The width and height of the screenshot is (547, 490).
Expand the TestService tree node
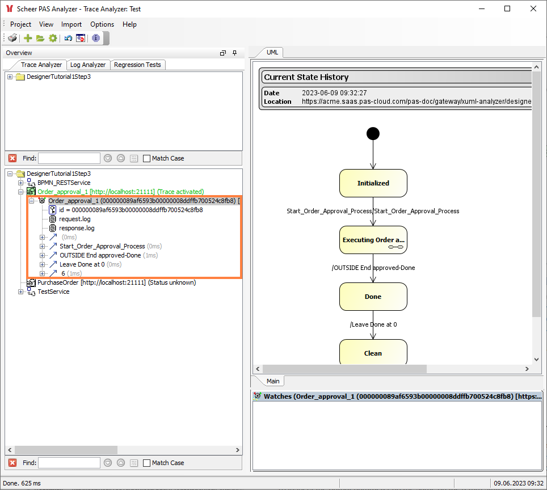pos(21,292)
